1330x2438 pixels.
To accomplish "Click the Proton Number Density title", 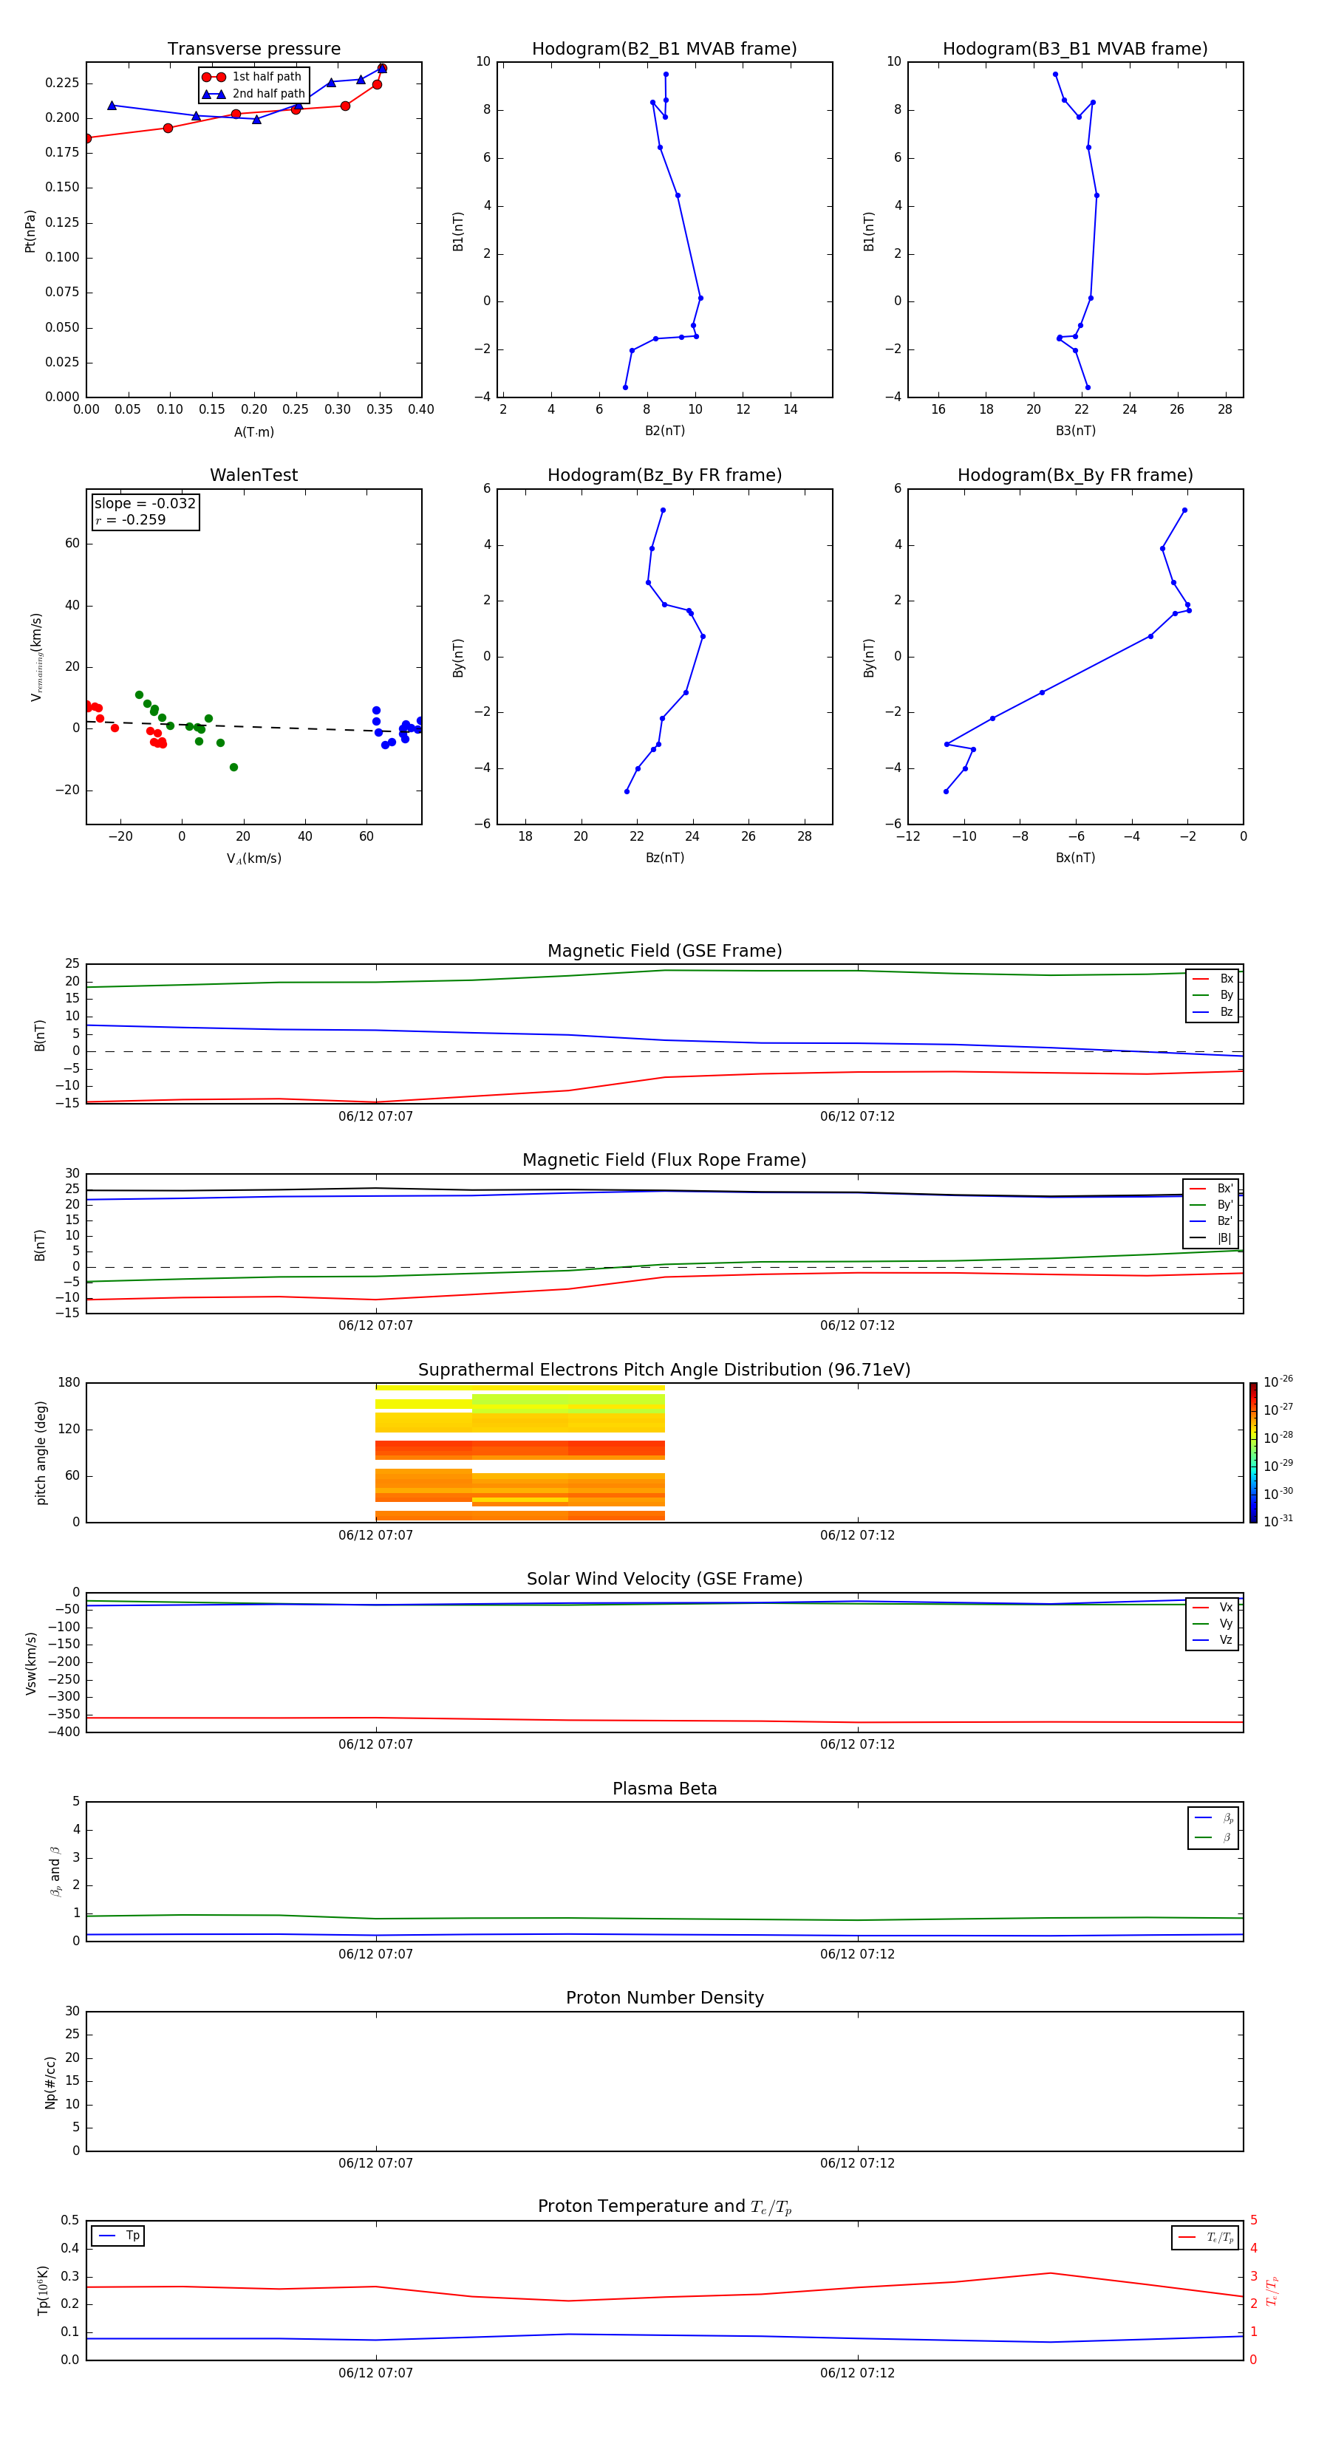I will pos(664,1999).
